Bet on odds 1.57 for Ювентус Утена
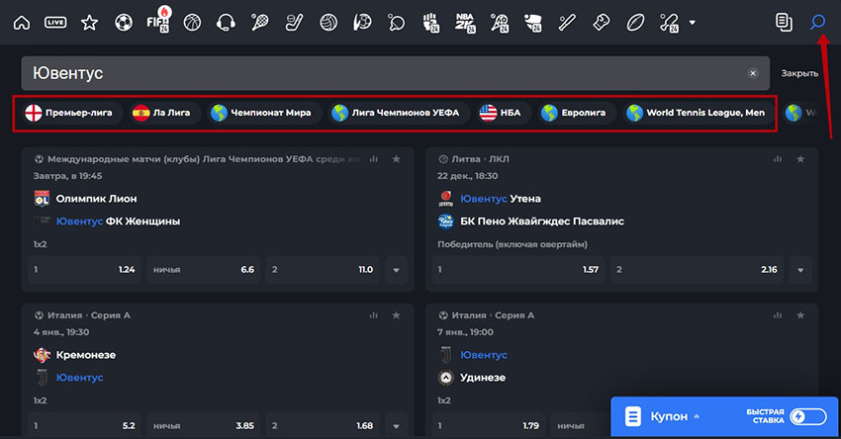Viewport: 841px width, 439px height. click(x=518, y=270)
